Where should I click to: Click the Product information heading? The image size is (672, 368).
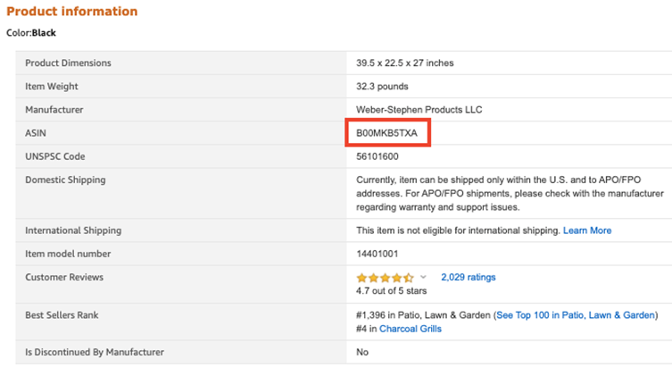click(x=72, y=12)
